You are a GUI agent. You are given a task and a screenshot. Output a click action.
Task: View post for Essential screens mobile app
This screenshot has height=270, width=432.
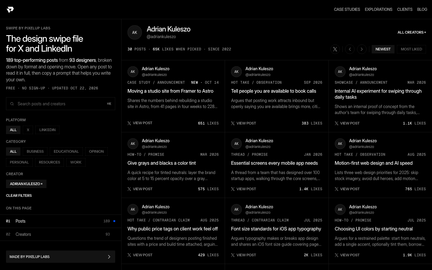point(243,189)
